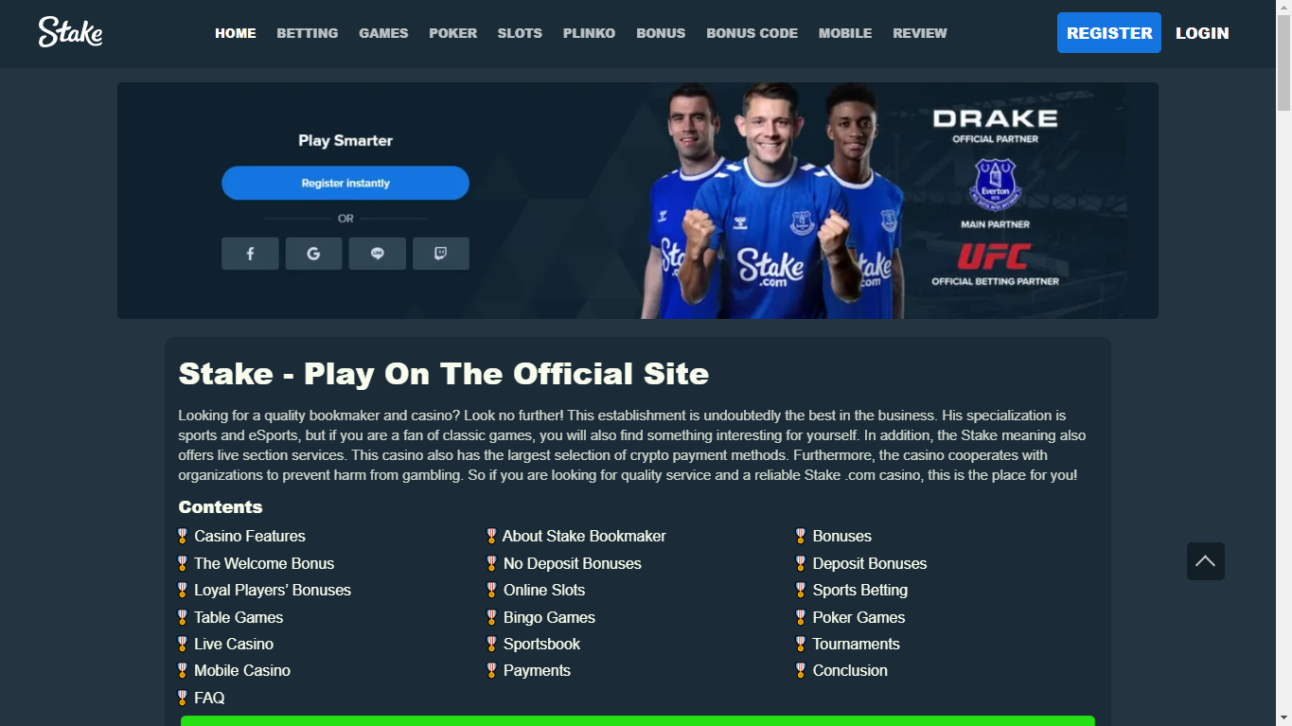Screen dimensions: 1292x726
Task: Open the Betting menu item
Action: click(307, 33)
